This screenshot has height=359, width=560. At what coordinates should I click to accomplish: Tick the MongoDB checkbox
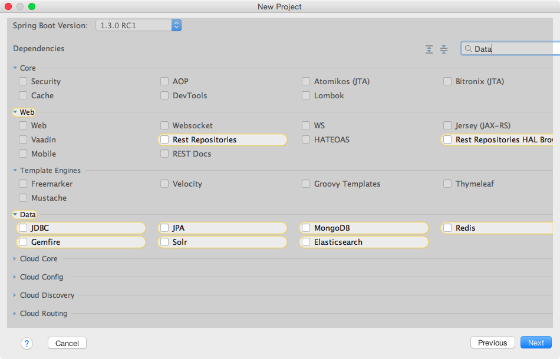[306, 228]
